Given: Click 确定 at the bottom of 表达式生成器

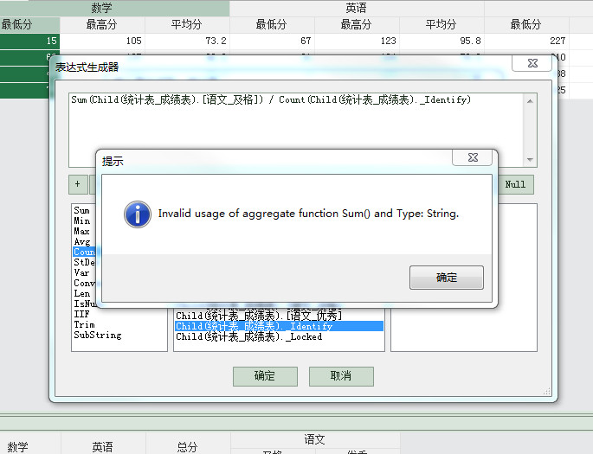Looking at the screenshot, I should (x=265, y=376).
